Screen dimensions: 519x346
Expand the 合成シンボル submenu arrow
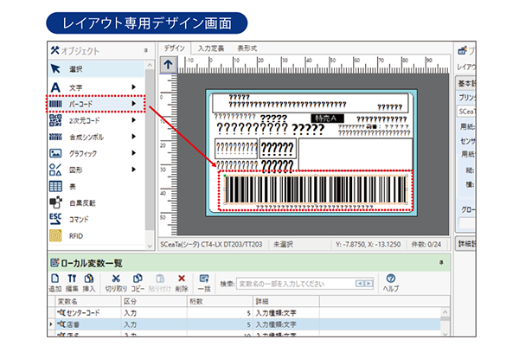[x=133, y=137]
